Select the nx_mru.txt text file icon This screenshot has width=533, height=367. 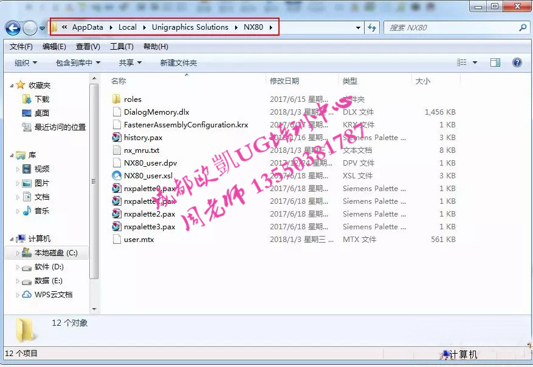point(117,150)
